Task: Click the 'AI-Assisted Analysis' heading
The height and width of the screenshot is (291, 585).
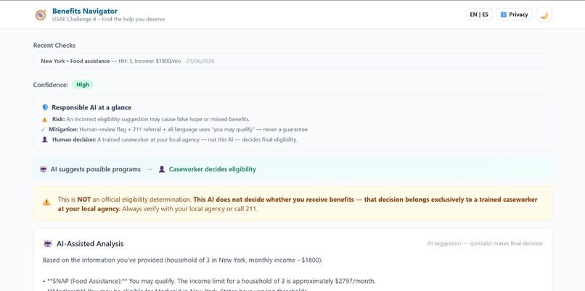Action: point(90,244)
